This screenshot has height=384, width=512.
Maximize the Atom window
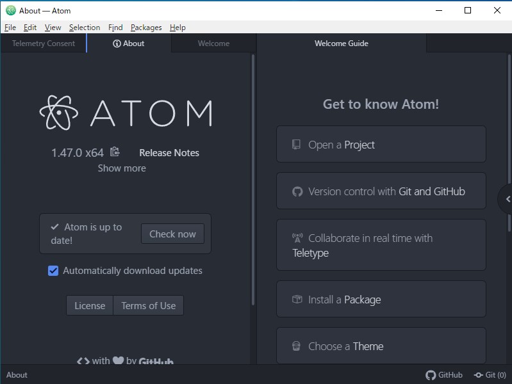click(468, 10)
